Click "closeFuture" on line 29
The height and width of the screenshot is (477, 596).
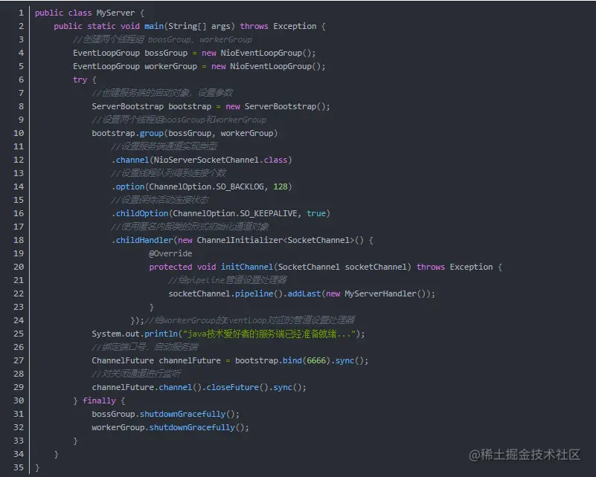point(233,387)
